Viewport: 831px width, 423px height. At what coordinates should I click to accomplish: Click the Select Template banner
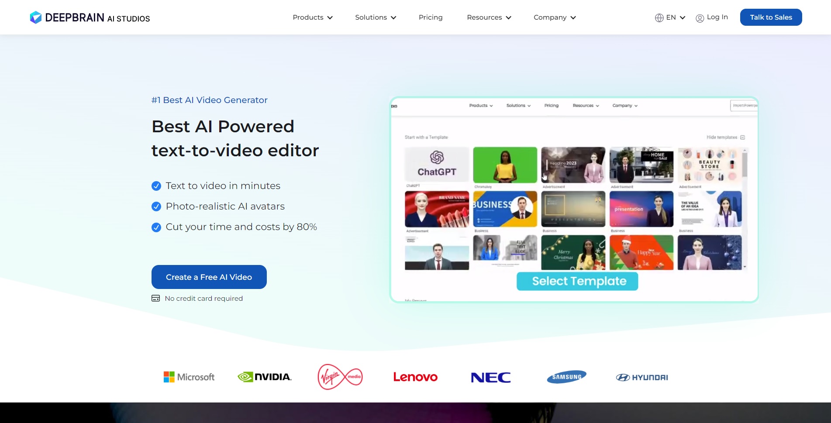(x=577, y=281)
